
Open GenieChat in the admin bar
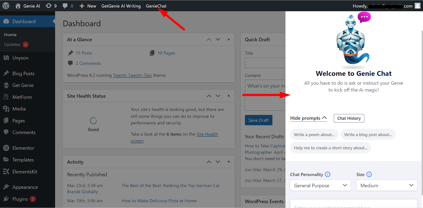point(156,6)
